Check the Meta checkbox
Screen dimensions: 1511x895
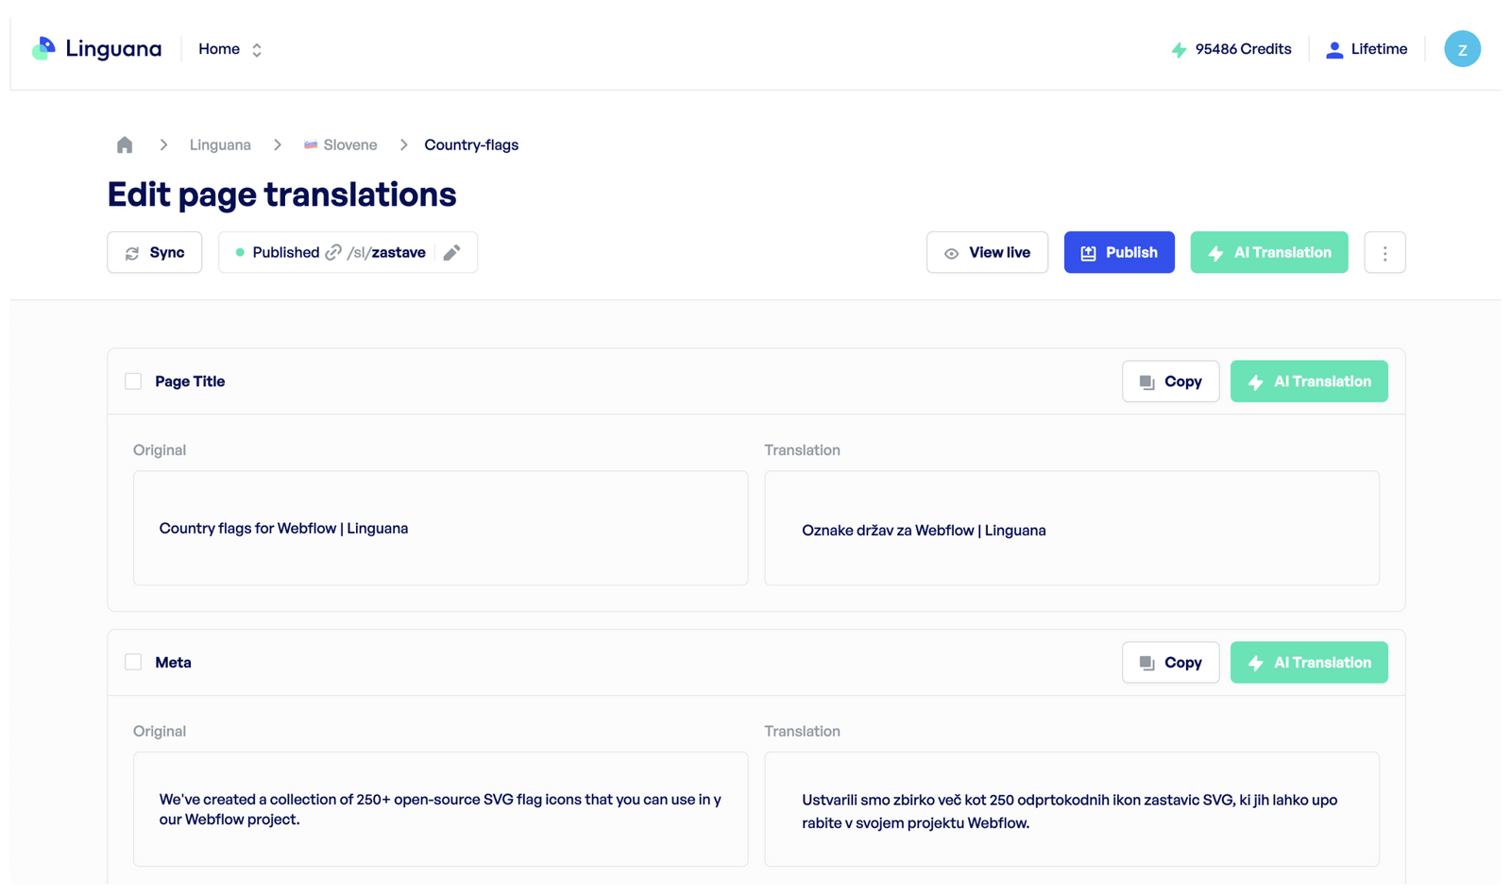click(x=133, y=662)
